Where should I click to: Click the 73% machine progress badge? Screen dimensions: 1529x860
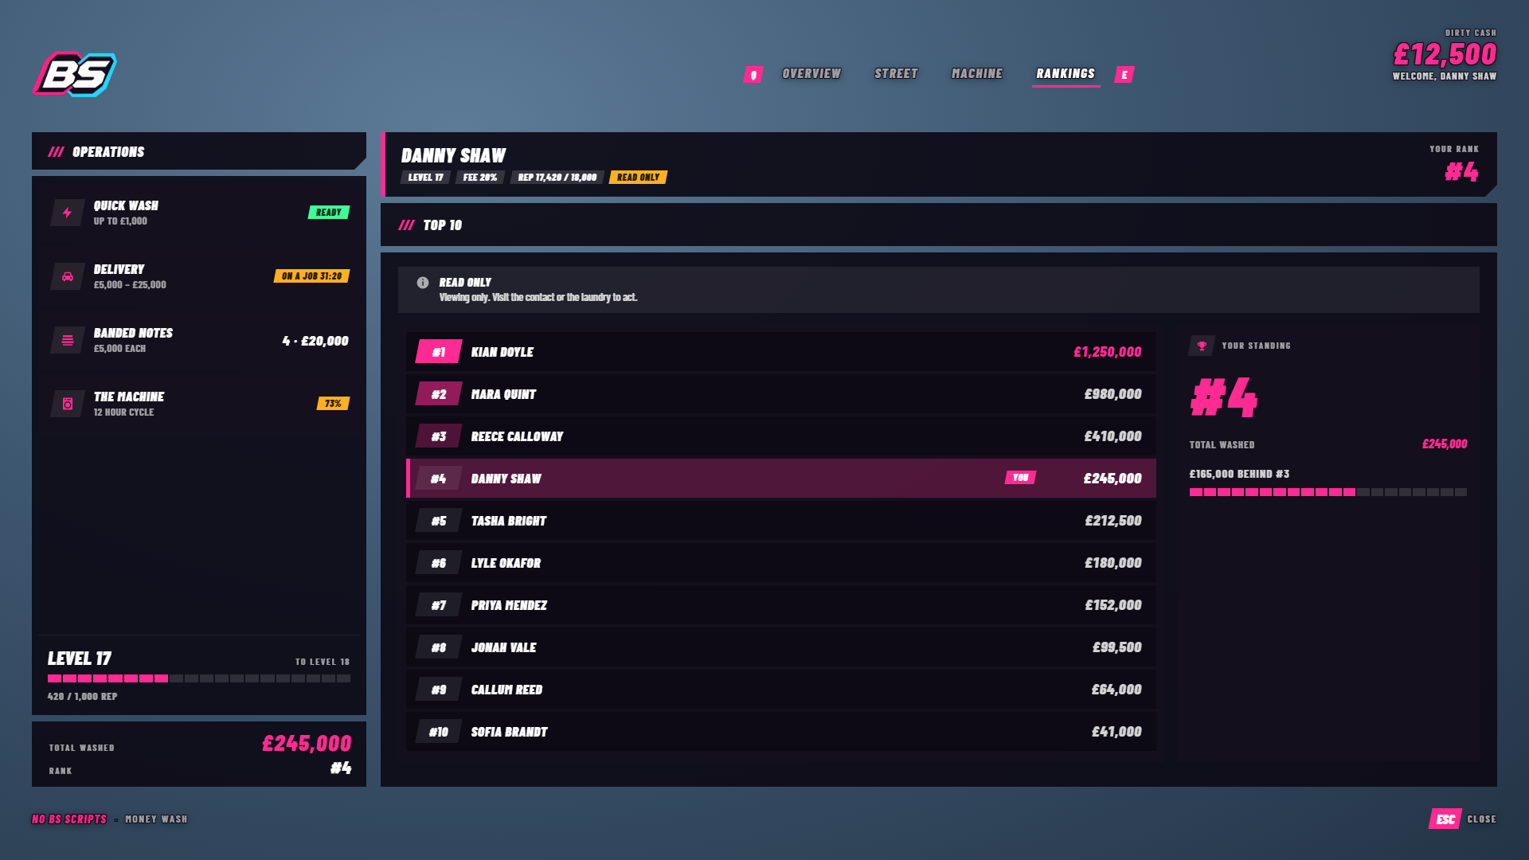[333, 404]
